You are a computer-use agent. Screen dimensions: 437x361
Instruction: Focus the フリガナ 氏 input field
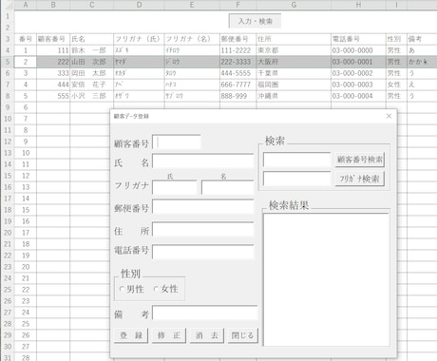[x=175, y=187]
